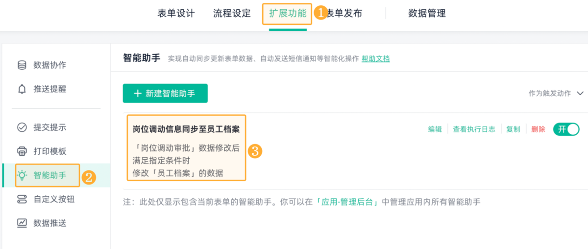Click the database icon beside 数据协作
This screenshot has width=588, height=249.
[22, 65]
